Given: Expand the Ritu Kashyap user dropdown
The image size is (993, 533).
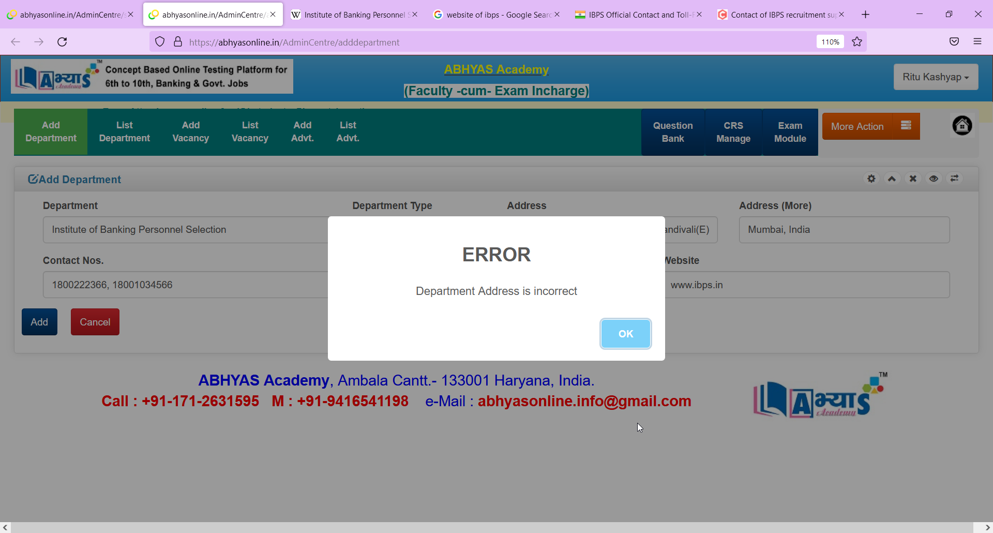Looking at the screenshot, I should pyautogui.click(x=936, y=77).
